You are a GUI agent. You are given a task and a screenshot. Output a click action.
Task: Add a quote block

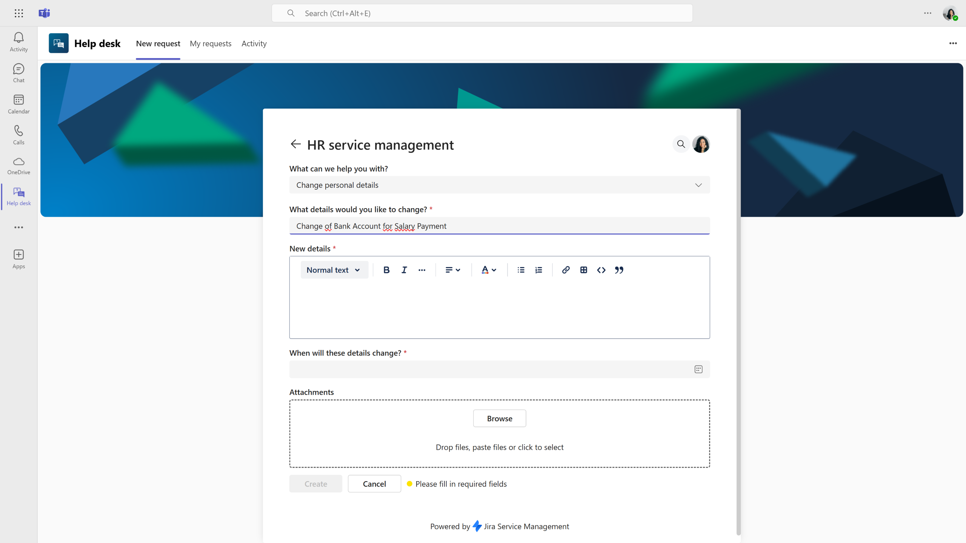pyautogui.click(x=619, y=270)
